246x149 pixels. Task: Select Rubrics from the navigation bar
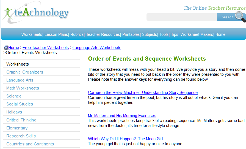point(77,34)
